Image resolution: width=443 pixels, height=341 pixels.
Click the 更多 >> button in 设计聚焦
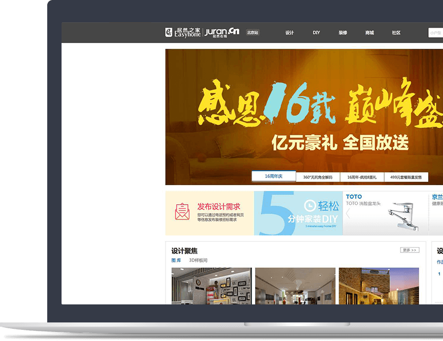pos(410,250)
